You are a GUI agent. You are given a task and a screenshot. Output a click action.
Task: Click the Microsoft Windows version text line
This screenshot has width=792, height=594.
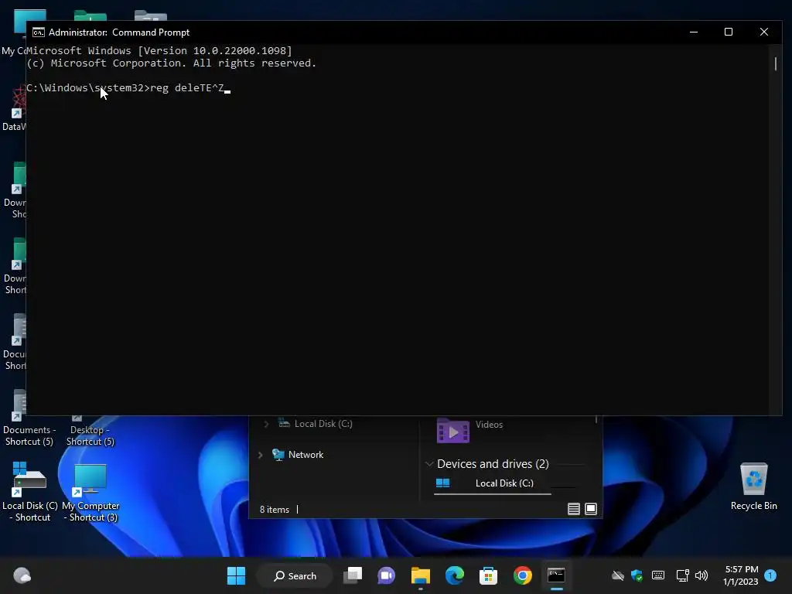pyautogui.click(x=159, y=50)
